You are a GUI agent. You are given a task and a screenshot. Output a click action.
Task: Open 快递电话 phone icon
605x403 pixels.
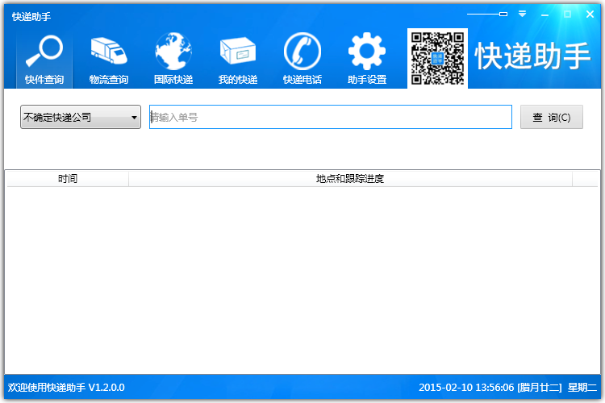[302, 60]
